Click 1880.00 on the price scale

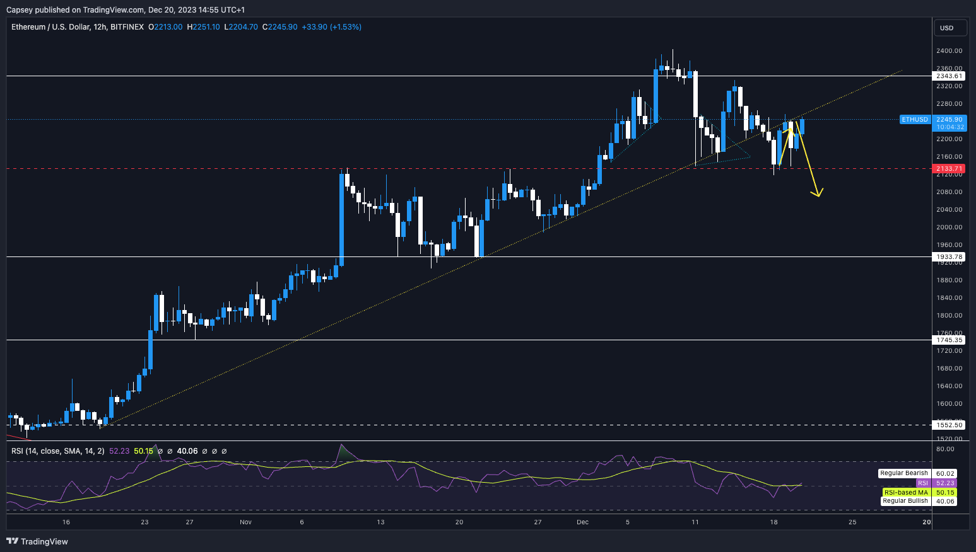(x=949, y=280)
